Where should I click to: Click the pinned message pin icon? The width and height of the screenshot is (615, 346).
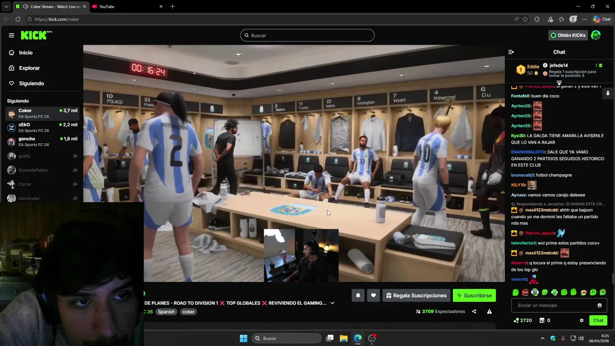608,93
